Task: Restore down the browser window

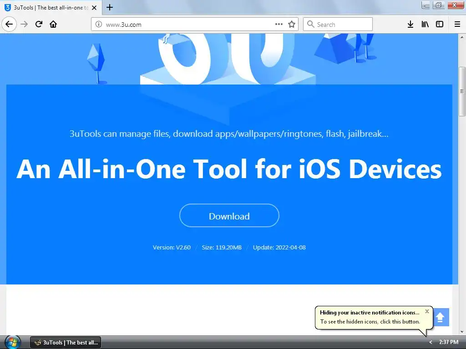Action: point(438,5)
